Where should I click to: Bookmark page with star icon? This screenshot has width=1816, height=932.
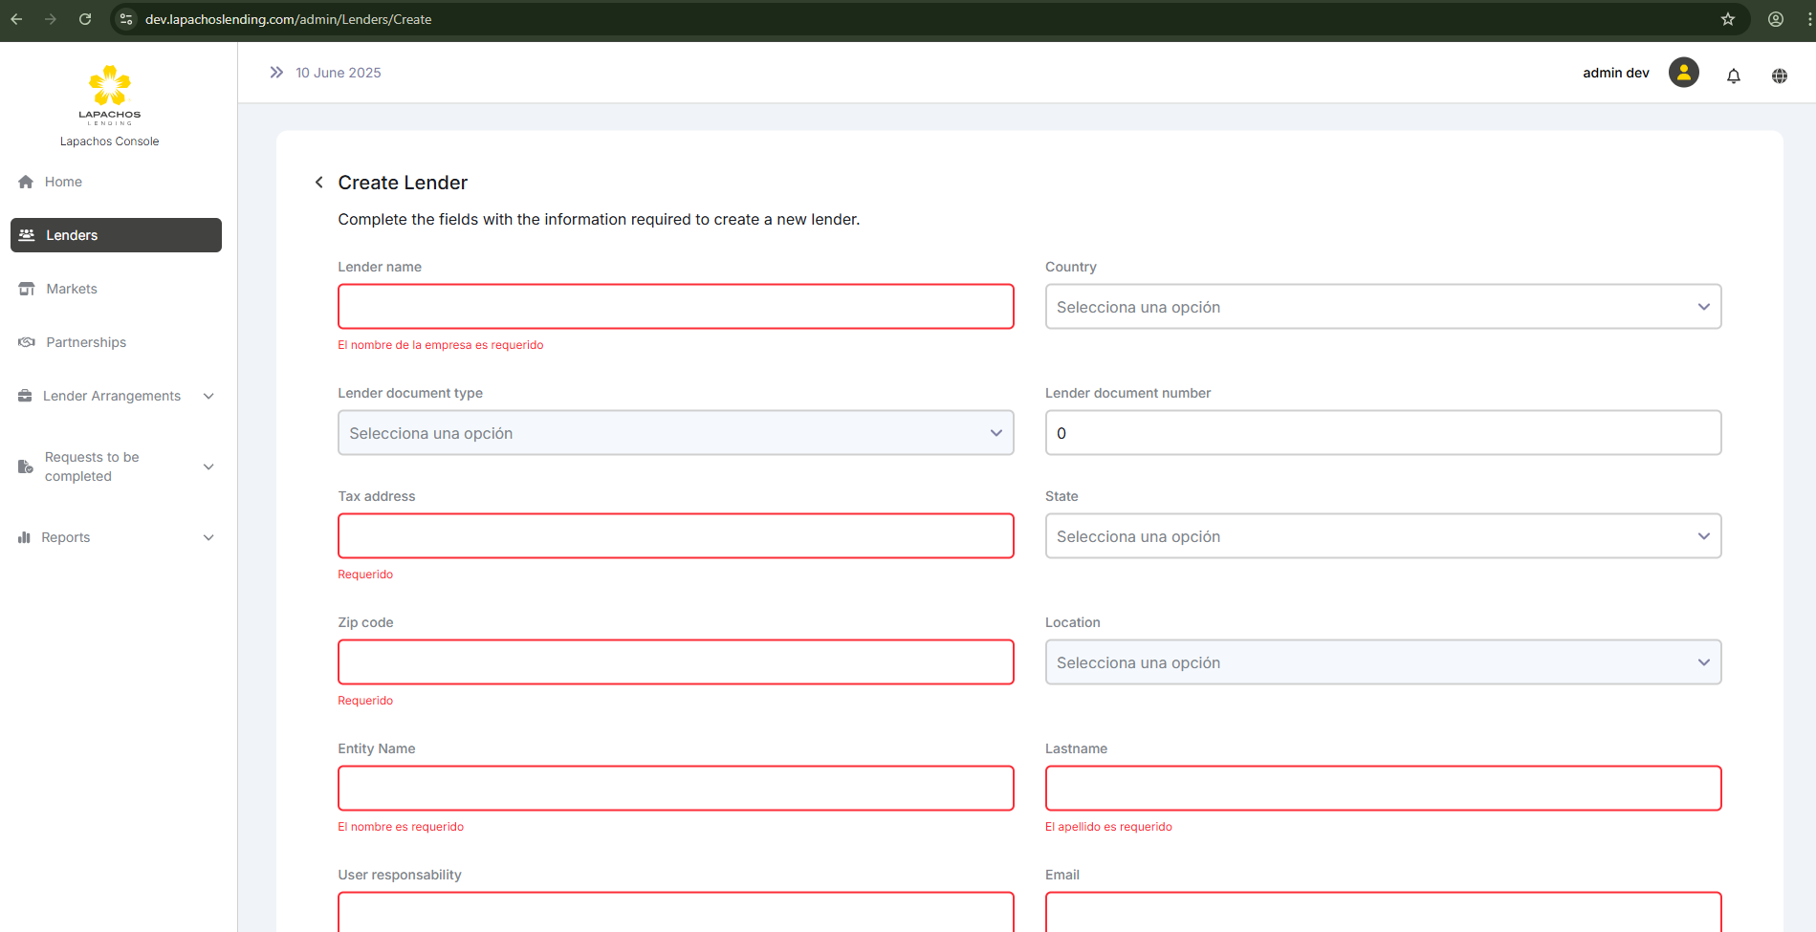pos(1727,19)
